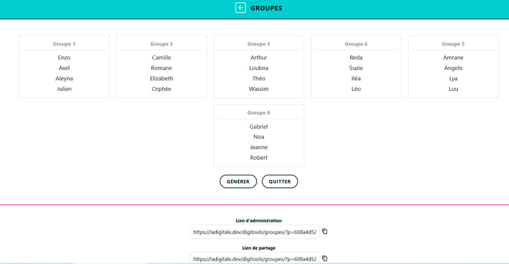The height and width of the screenshot is (264, 509).
Task: Click the name Amrane in Groupe 5
Action: pos(453,58)
